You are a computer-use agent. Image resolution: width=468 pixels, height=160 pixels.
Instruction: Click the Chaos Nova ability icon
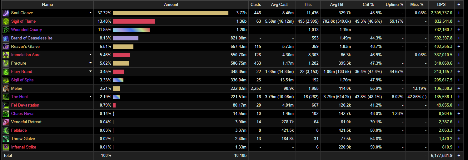coord(6,114)
